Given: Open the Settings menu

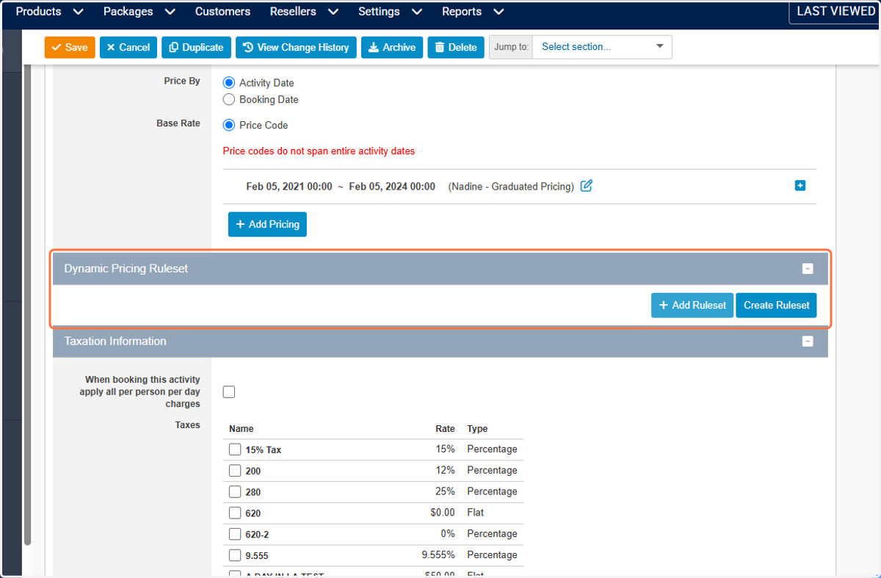Looking at the screenshot, I should [391, 12].
